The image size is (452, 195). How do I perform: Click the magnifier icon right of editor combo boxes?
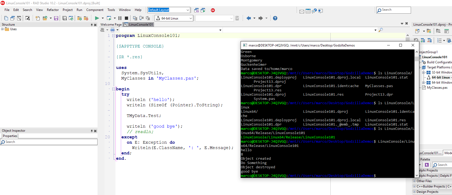(381, 30)
